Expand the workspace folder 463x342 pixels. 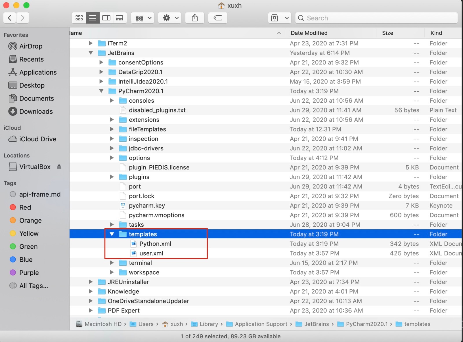112,272
